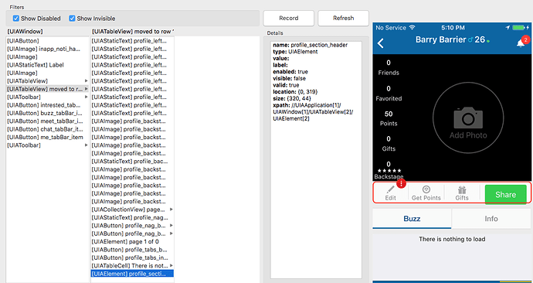Image resolution: width=533 pixels, height=283 pixels.
Task: Click the Refresh button
Action: pyautogui.click(x=343, y=19)
